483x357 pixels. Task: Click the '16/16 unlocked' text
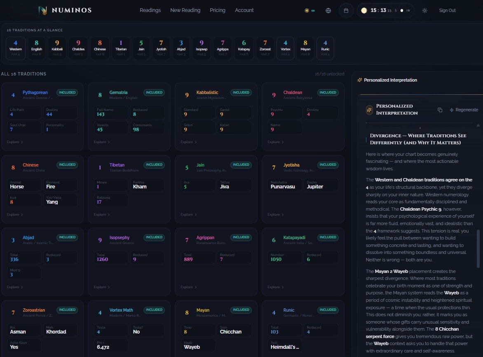pyautogui.click(x=329, y=74)
